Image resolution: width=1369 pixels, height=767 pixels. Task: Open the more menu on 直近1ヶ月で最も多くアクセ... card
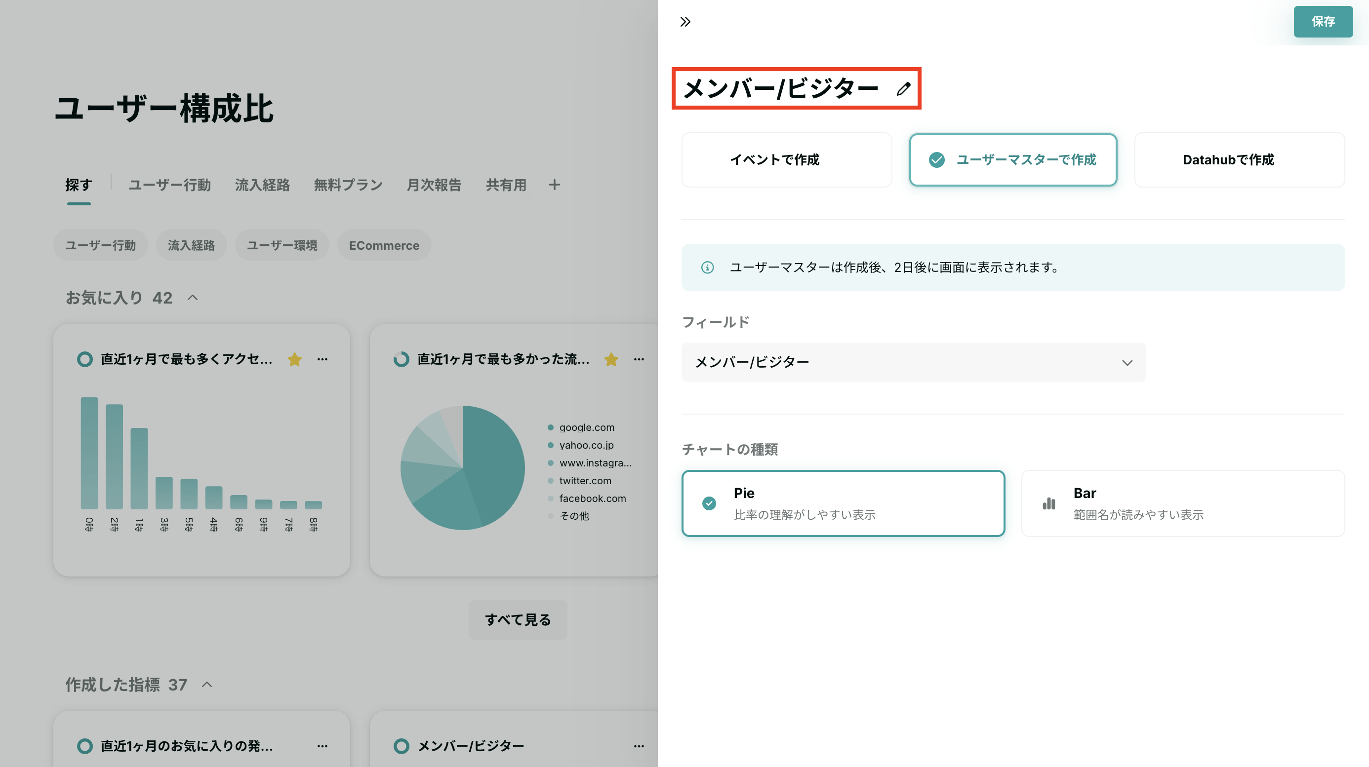point(322,360)
